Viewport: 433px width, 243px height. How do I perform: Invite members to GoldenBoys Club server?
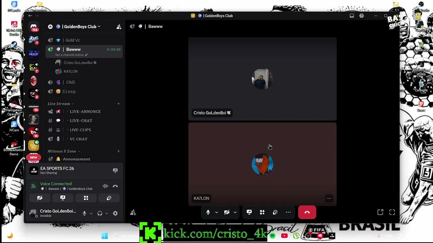pyautogui.click(x=119, y=27)
